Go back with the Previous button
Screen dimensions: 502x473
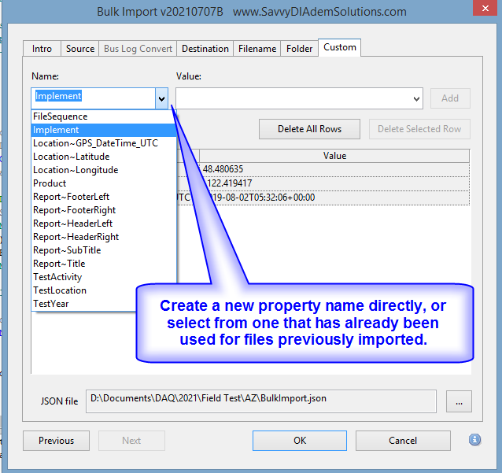(56, 441)
